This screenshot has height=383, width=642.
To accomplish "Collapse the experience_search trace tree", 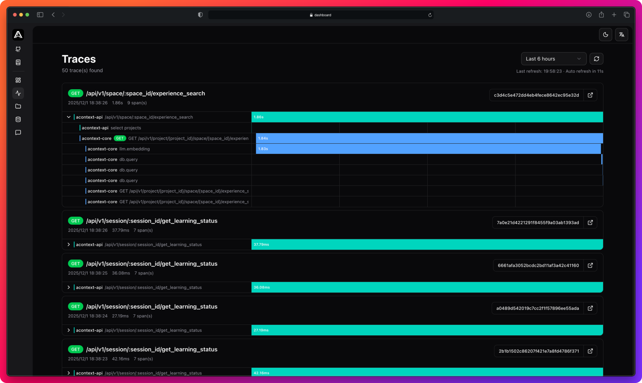I will point(68,117).
